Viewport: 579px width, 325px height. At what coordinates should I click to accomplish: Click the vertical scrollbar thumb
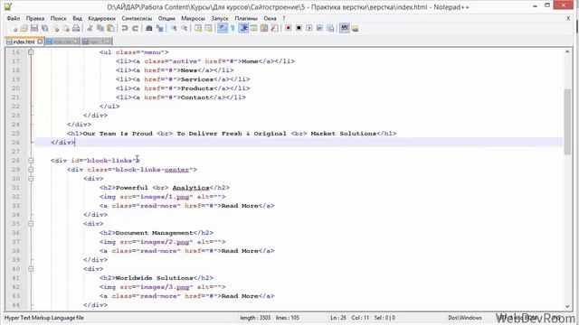567,122
